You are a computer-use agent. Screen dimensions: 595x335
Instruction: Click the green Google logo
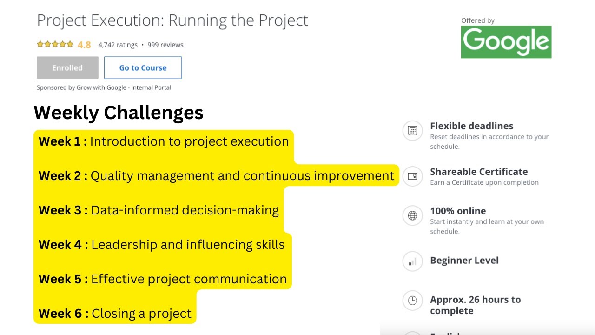506,42
